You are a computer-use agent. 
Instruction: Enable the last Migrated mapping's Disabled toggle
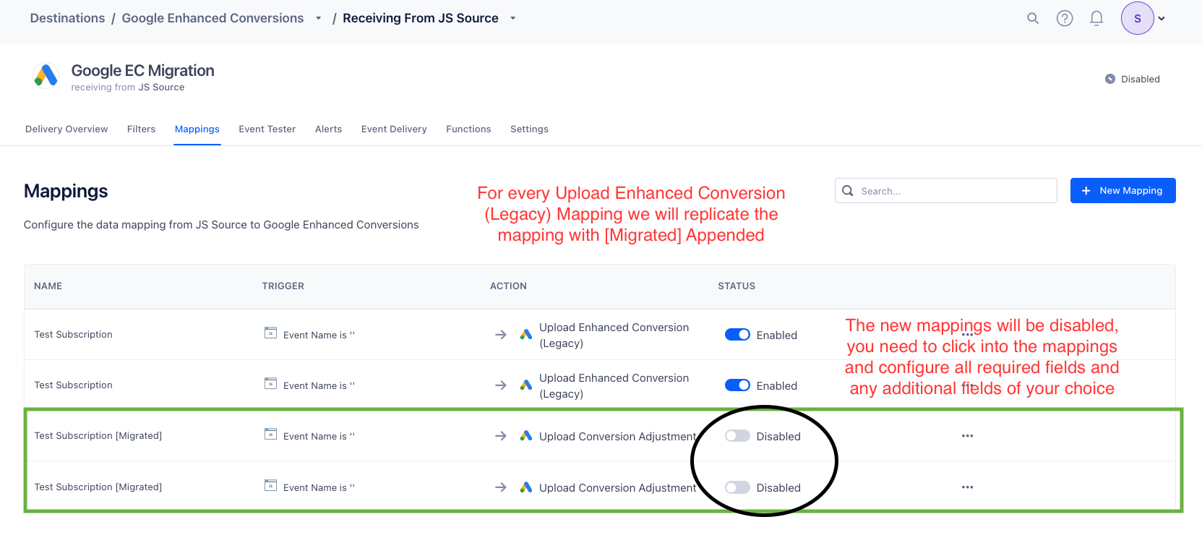tap(737, 487)
